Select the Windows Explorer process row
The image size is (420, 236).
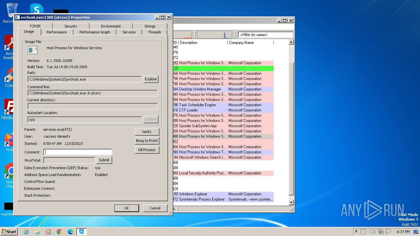[x=223, y=194]
